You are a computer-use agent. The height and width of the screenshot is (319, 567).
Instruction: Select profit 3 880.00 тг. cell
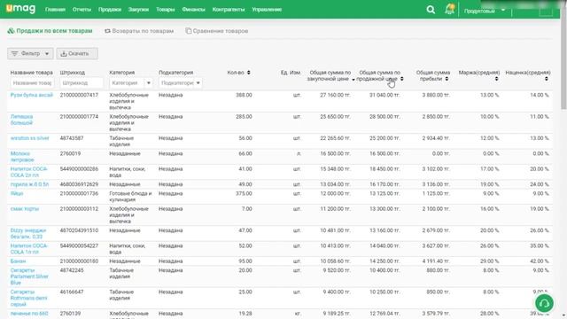pos(436,95)
